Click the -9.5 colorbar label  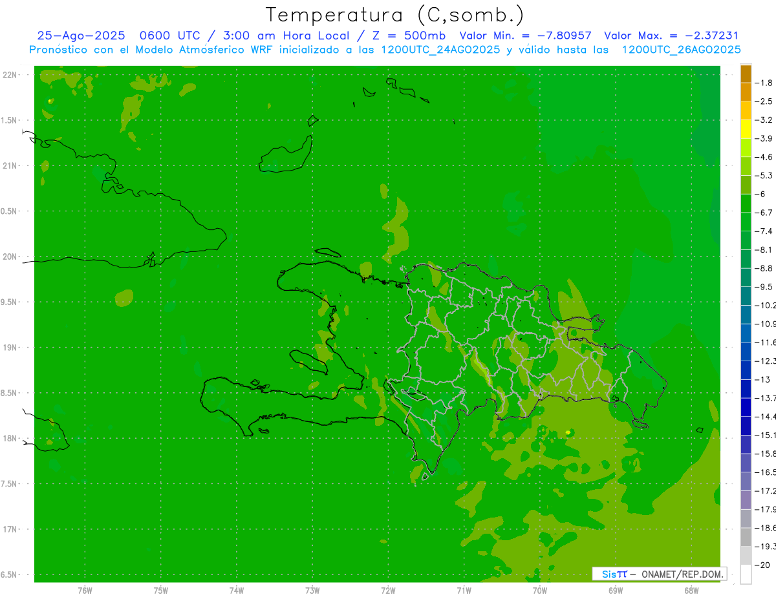pyautogui.click(x=763, y=287)
